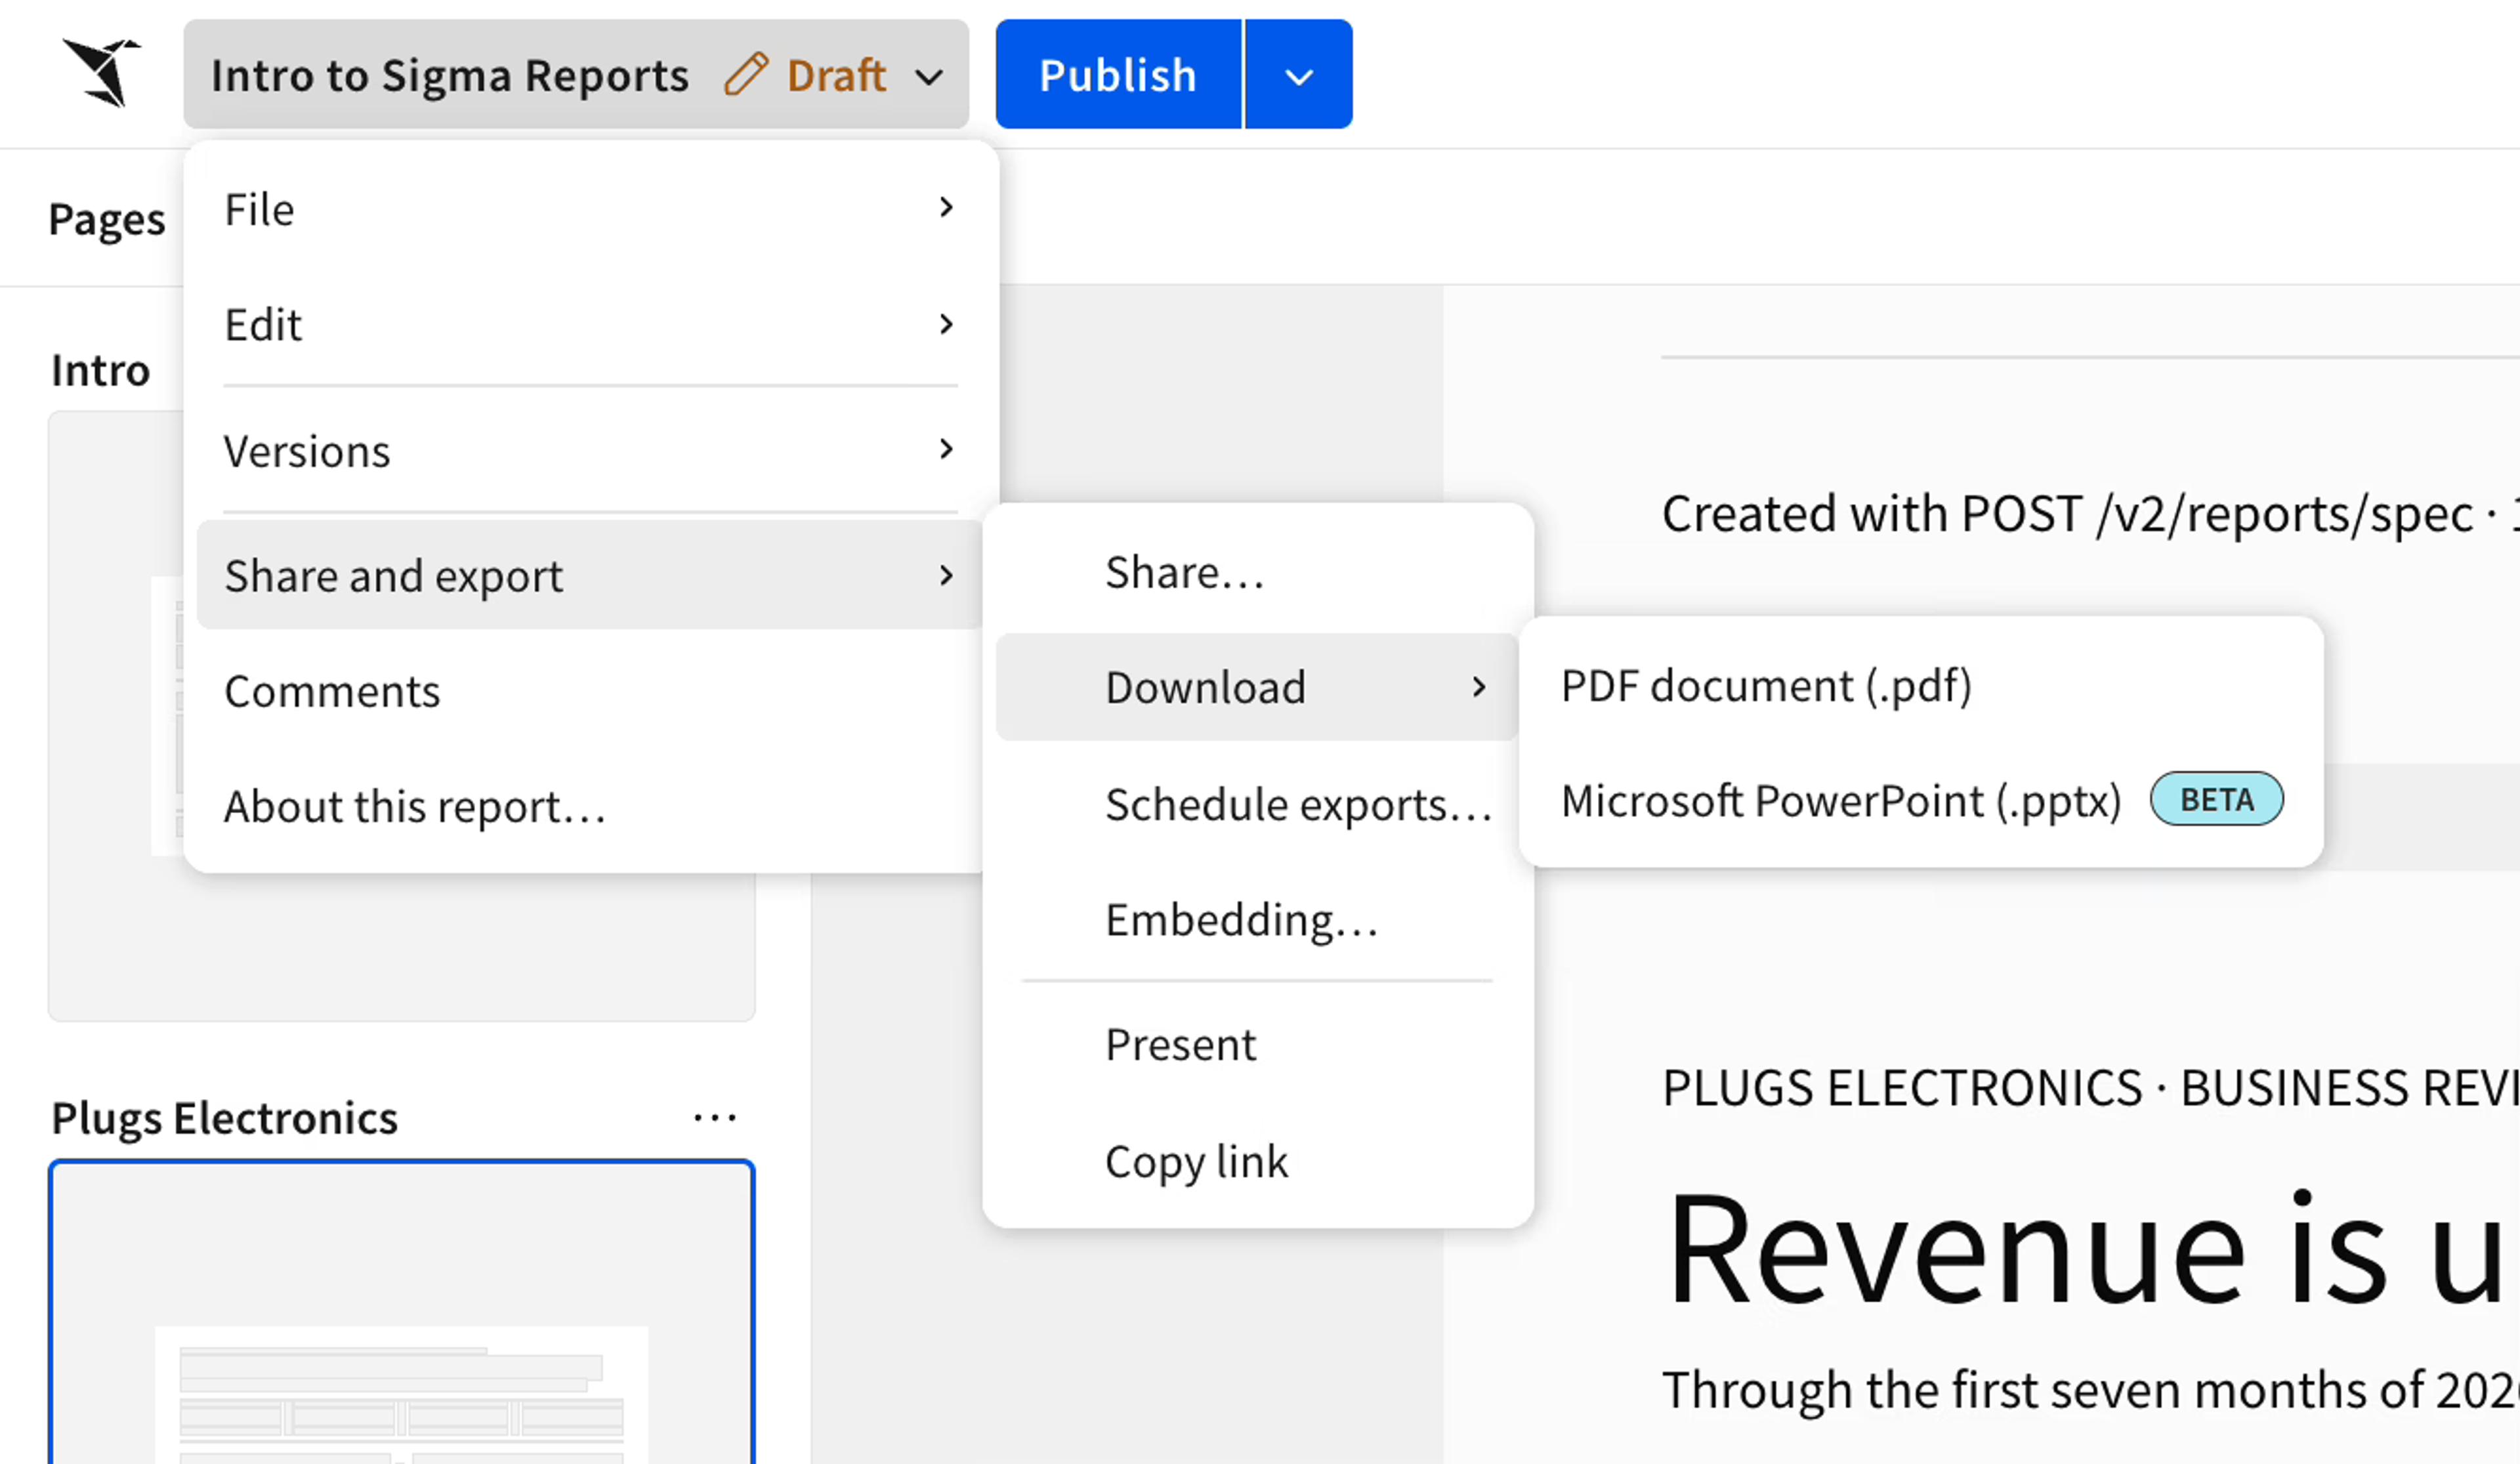Click the pencil Draft status icon
Viewport: 2520px width, 1464px height.
point(746,74)
